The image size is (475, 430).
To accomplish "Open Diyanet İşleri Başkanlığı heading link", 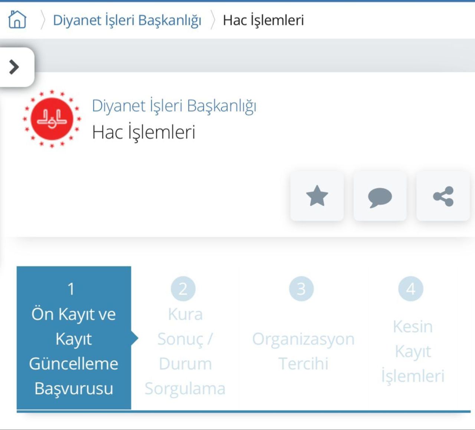I will 174,106.
